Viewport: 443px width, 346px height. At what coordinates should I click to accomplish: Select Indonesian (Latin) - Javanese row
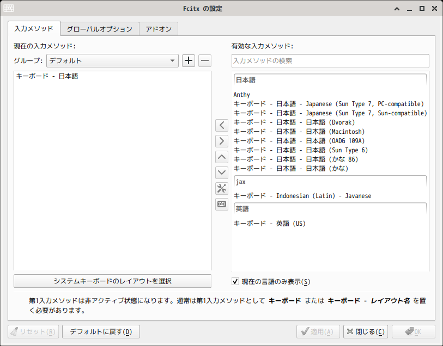point(330,196)
